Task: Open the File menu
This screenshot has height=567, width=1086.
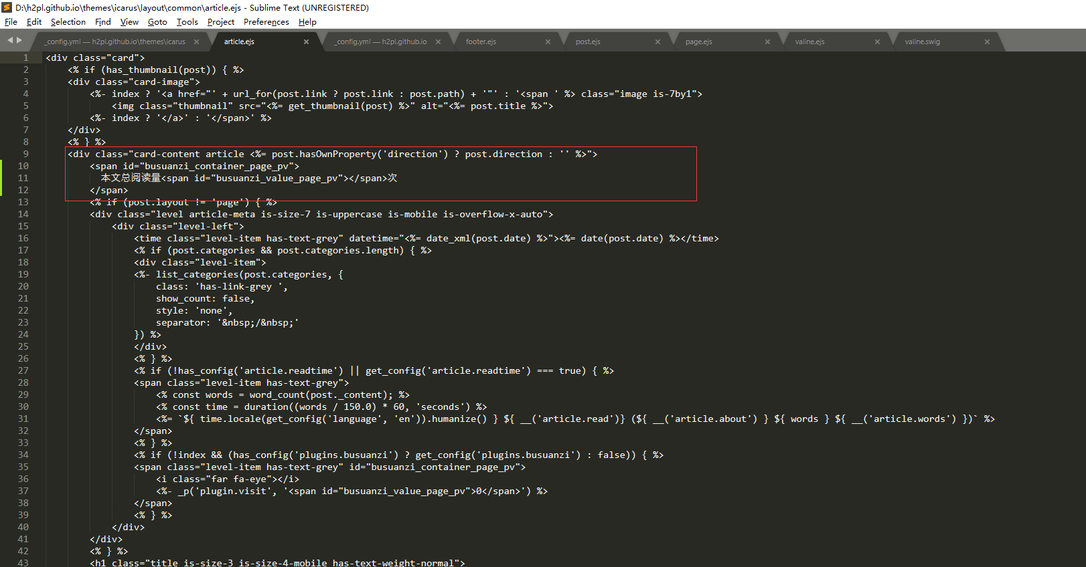Action: pyautogui.click(x=11, y=22)
